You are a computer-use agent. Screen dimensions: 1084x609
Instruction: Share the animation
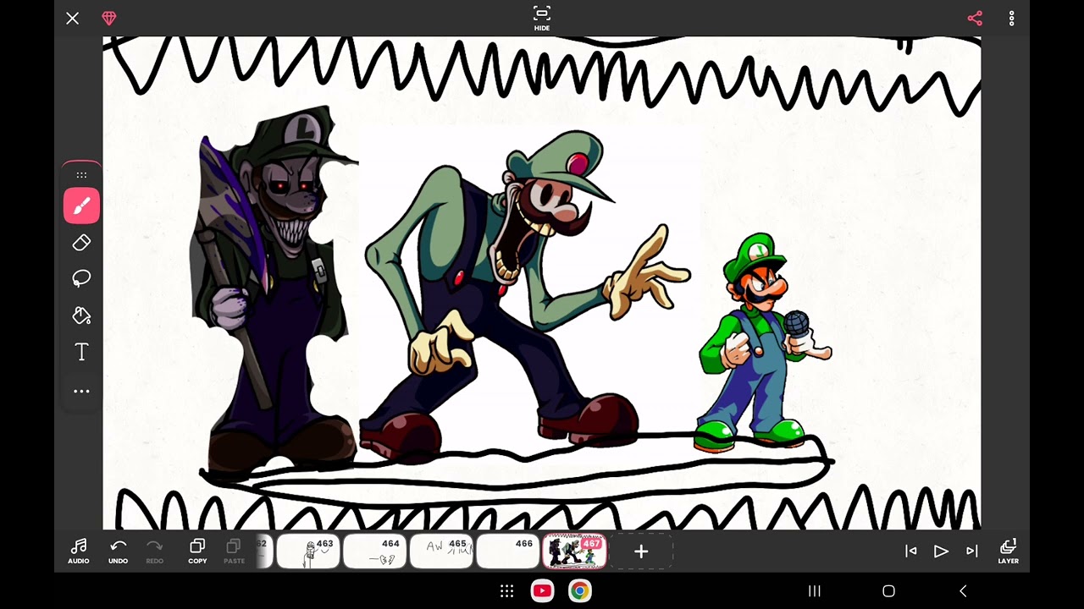975,18
